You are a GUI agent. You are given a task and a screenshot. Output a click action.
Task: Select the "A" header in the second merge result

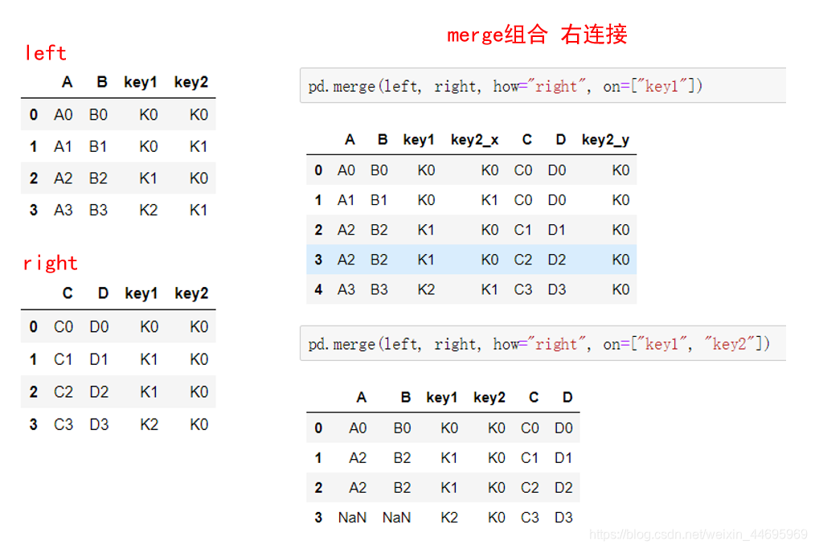point(361,397)
